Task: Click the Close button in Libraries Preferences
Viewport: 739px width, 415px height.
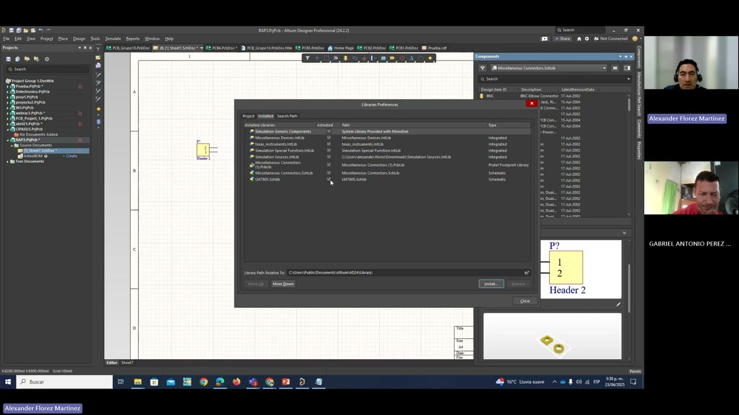Action: [x=525, y=301]
